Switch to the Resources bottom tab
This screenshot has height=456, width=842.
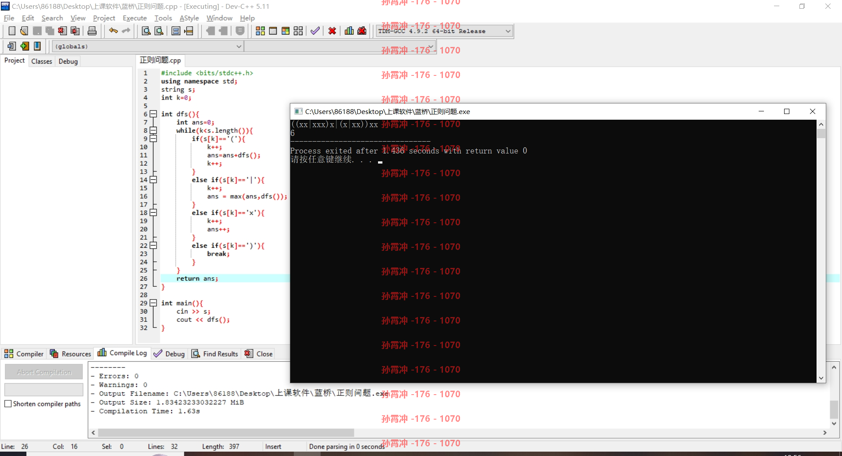point(70,354)
